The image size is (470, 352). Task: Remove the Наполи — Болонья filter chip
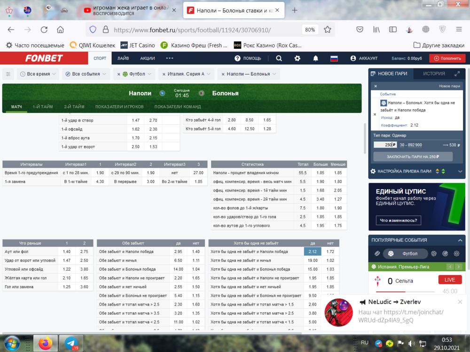click(223, 74)
